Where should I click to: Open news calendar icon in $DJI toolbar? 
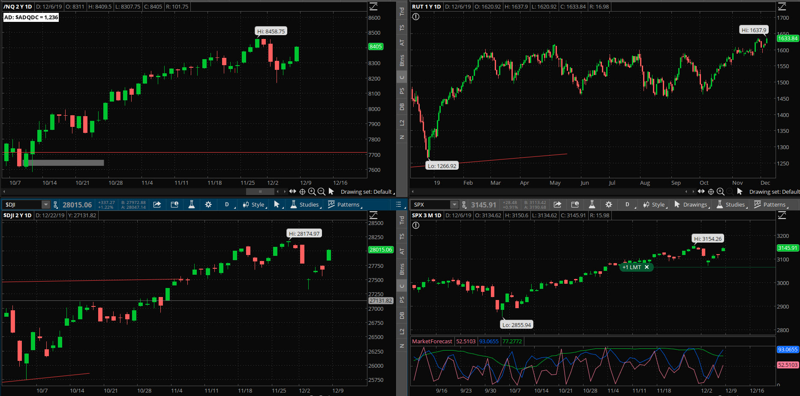point(174,204)
